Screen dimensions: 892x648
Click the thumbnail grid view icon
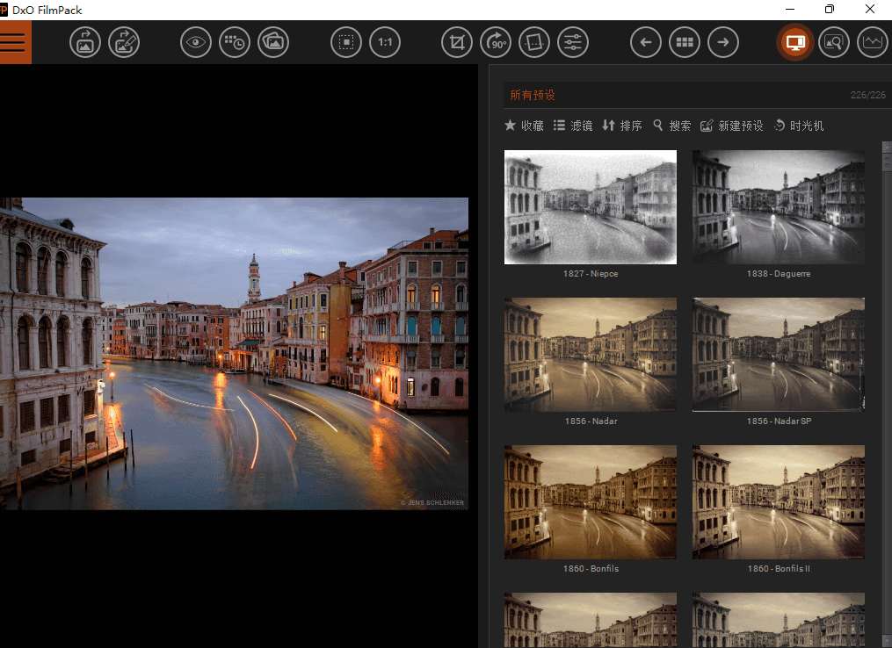685,42
